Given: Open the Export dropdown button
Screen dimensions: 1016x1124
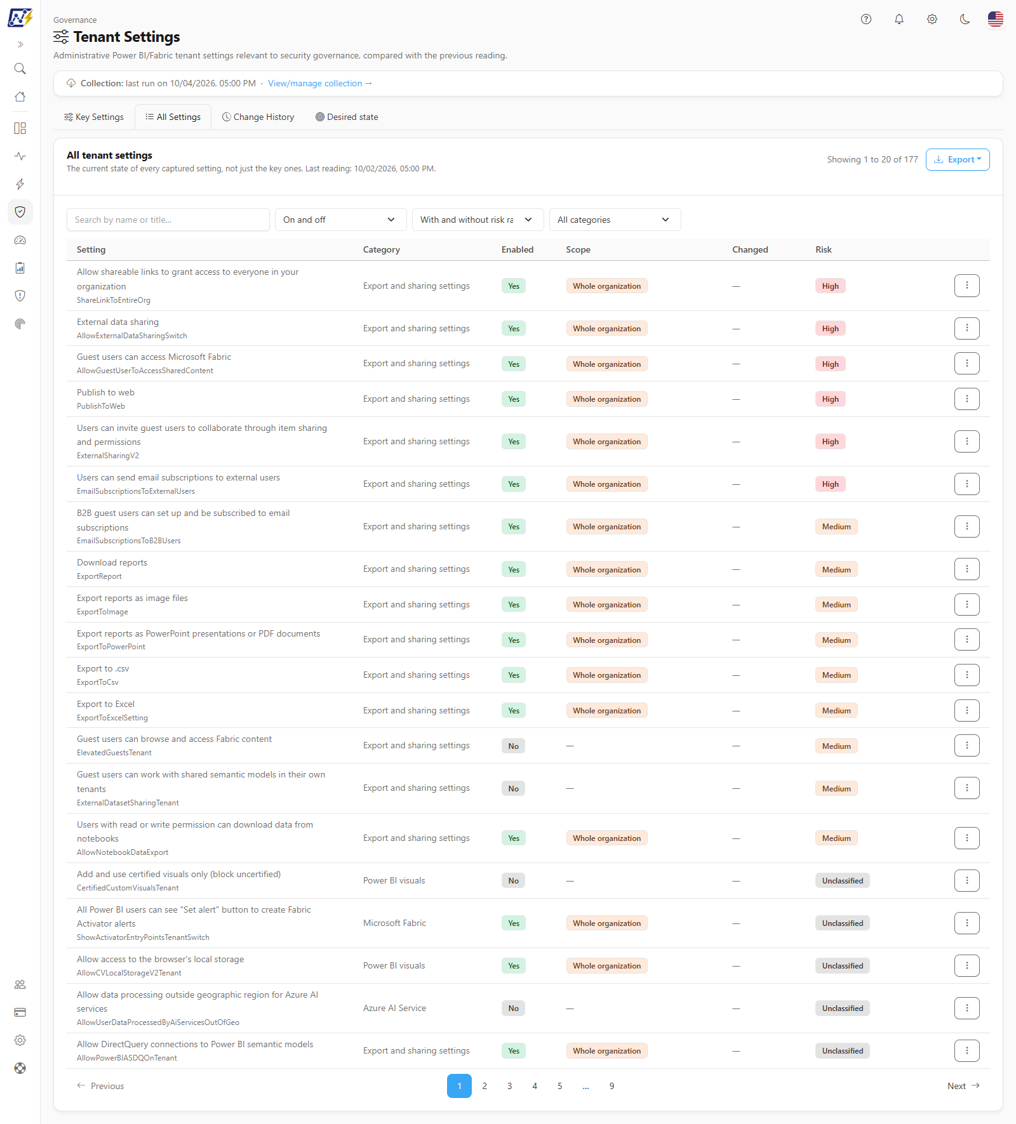Looking at the screenshot, I should click(958, 159).
